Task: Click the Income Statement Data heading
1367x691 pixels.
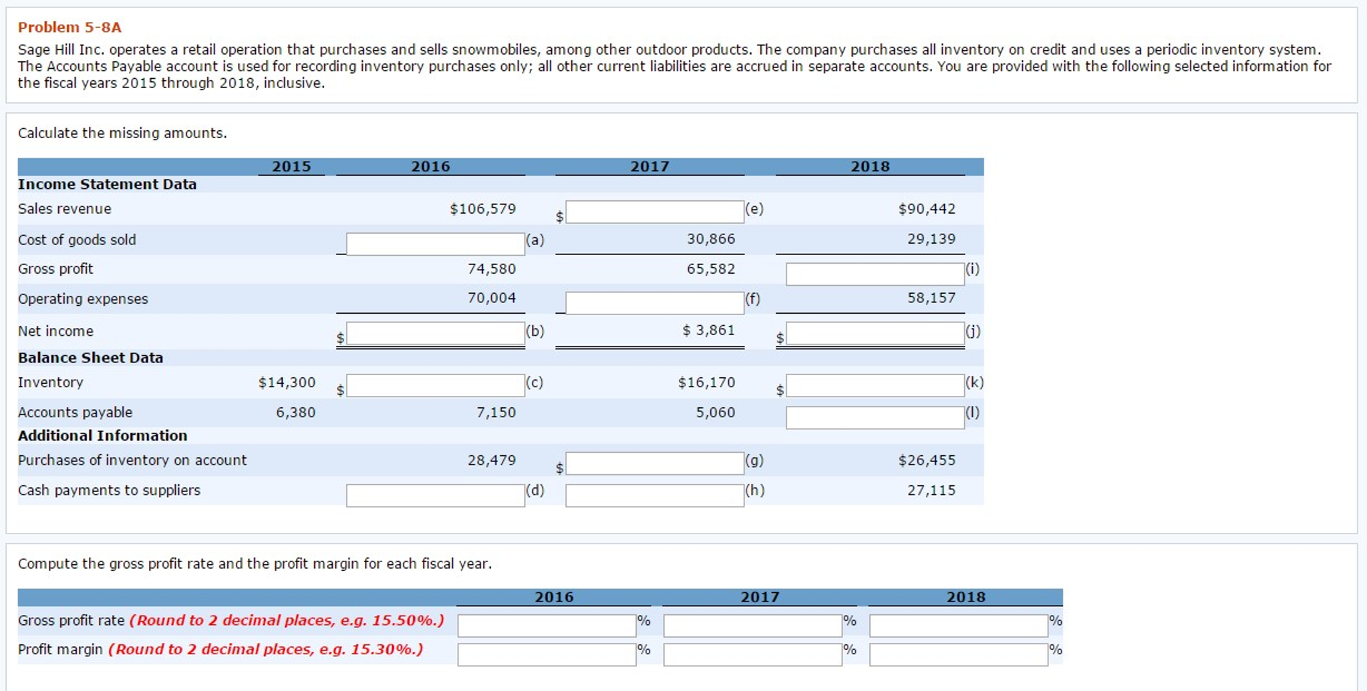Action: (107, 184)
